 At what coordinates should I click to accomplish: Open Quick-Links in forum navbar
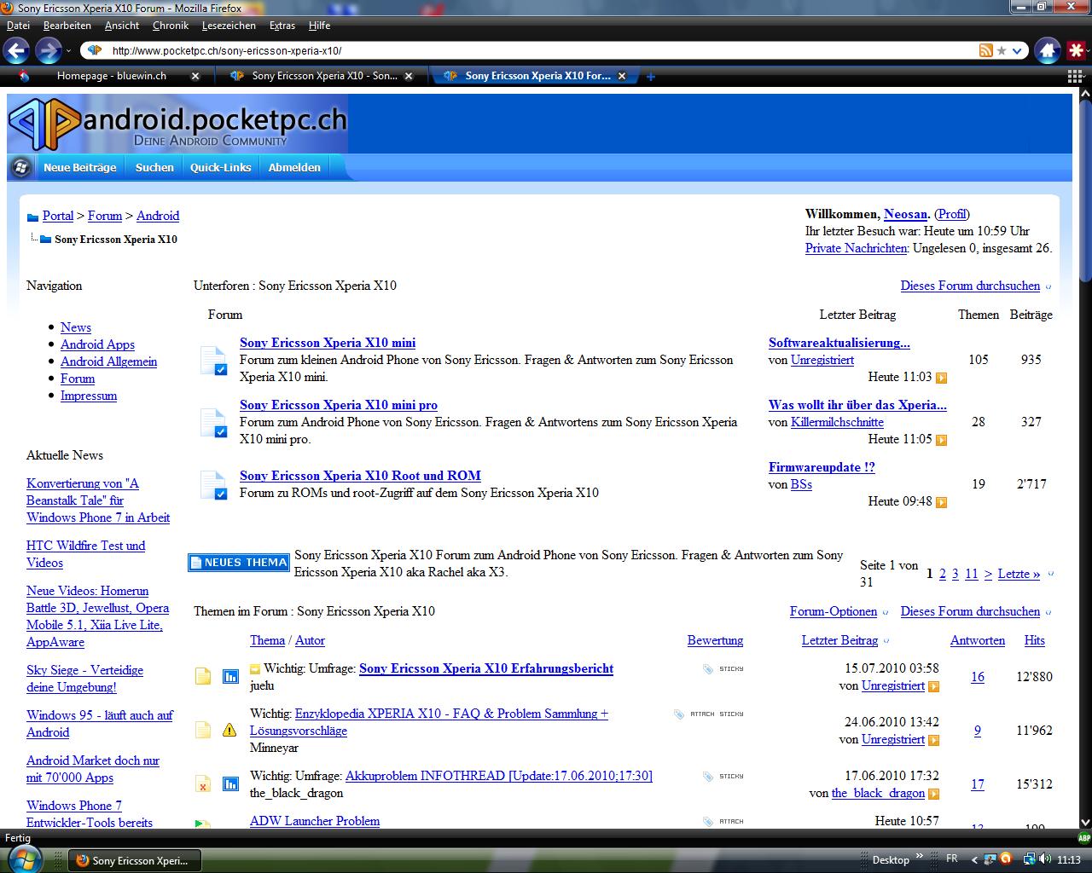(x=221, y=167)
